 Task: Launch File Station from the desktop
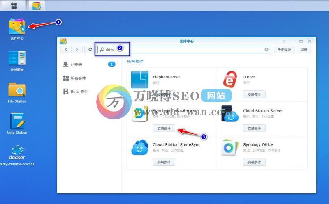click(17, 93)
